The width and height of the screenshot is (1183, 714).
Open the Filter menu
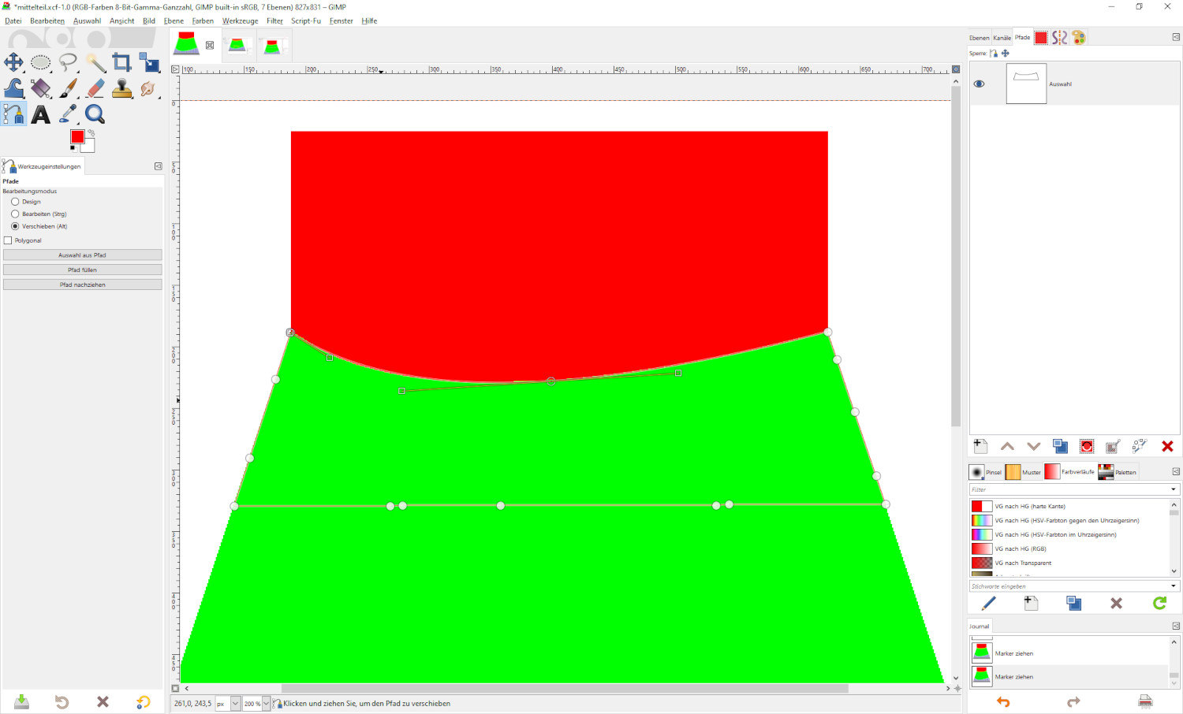[x=274, y=21]
